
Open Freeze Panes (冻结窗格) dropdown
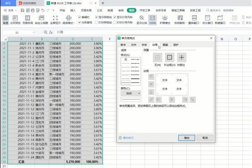[x=180, y=20]
